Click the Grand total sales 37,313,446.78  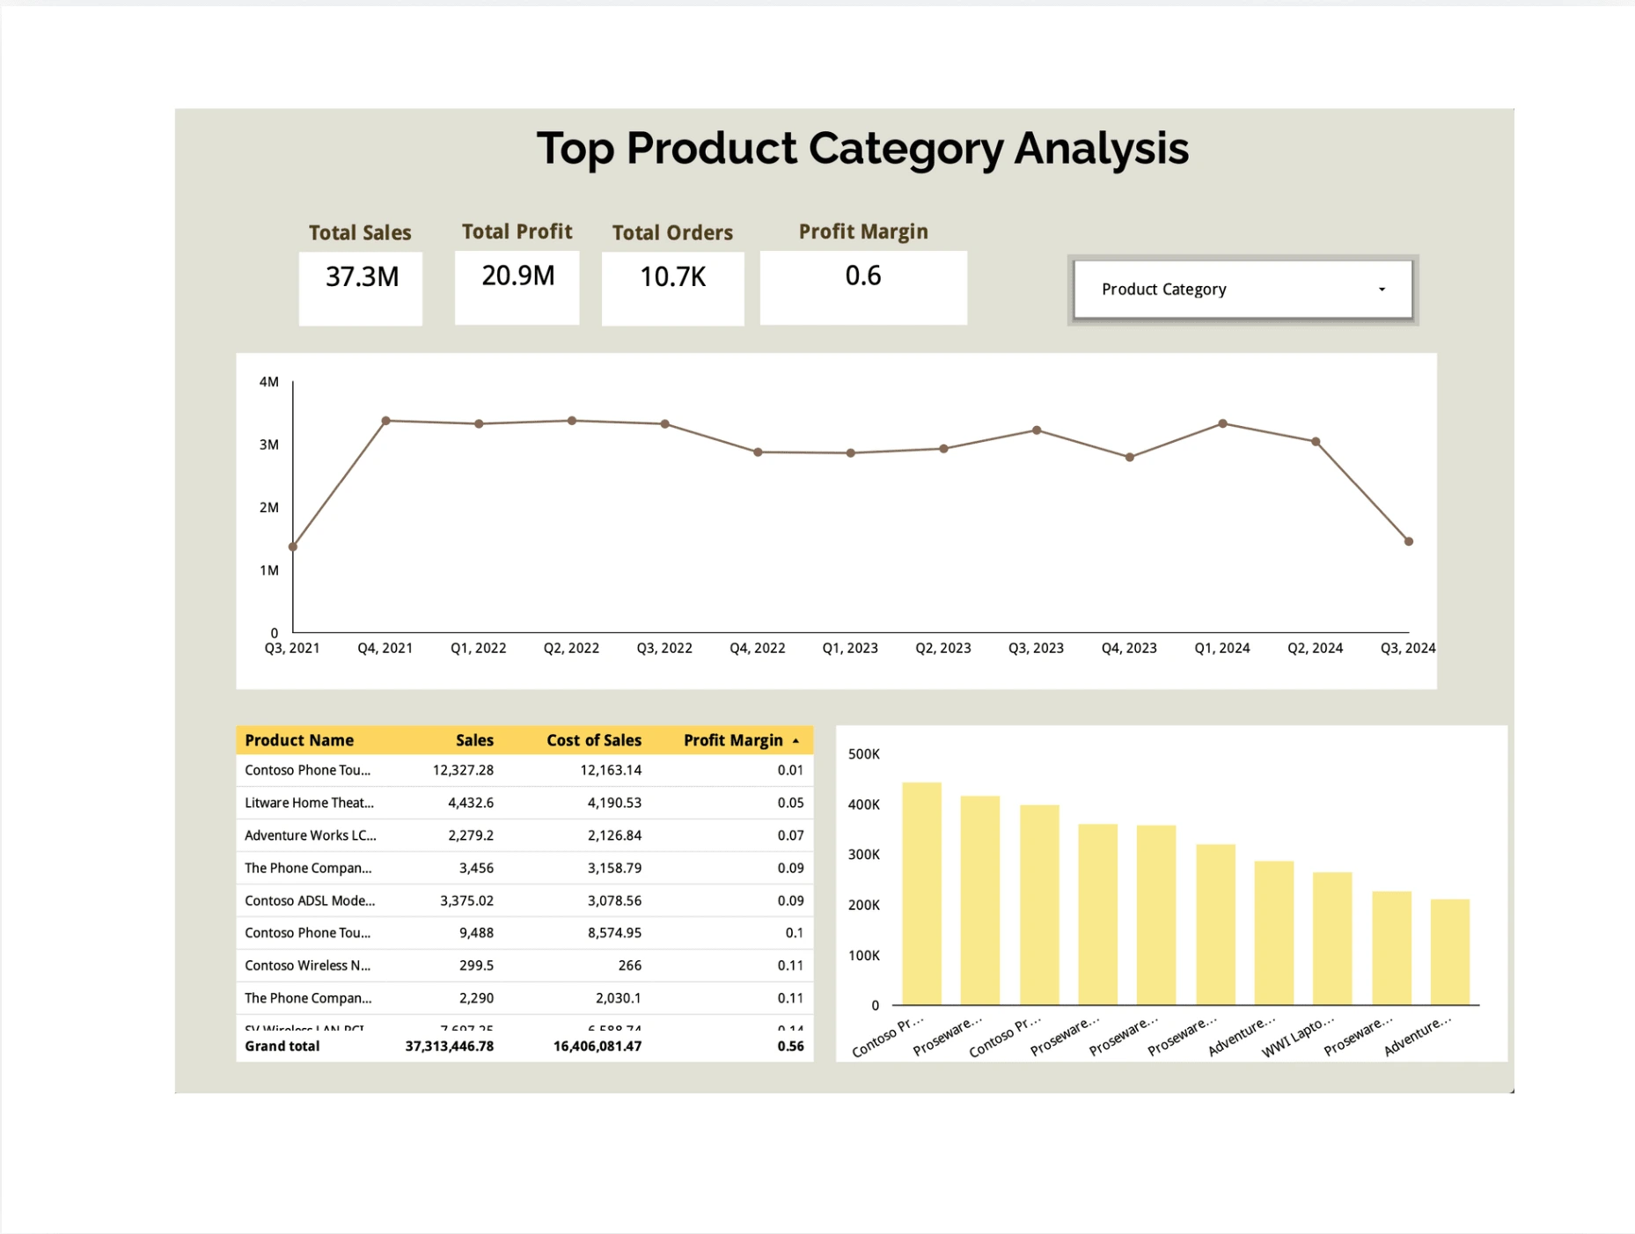click(449, 1047)
